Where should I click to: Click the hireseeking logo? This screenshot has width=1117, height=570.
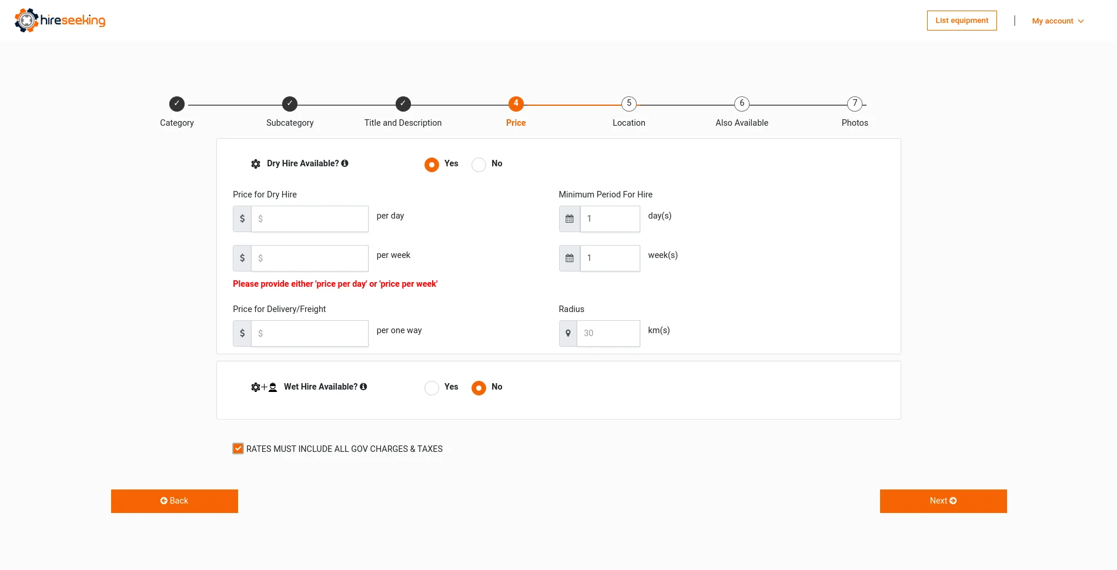tap(60, 21)
